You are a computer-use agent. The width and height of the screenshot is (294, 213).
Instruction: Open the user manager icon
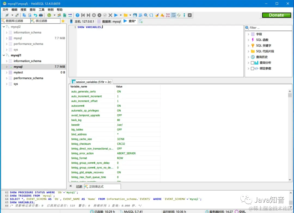click(x=59, y=15)
